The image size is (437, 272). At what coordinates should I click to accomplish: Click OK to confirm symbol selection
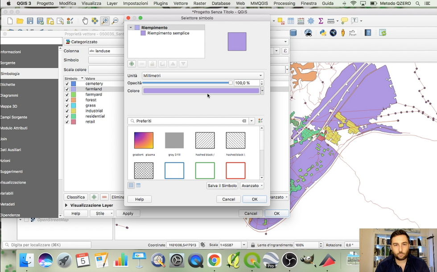click(x=255, y=199)
